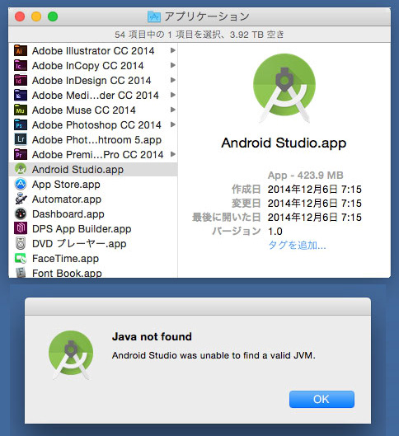Select the Automator.app robot icon
The image size is (399, 436).
(x=21, y=199)
